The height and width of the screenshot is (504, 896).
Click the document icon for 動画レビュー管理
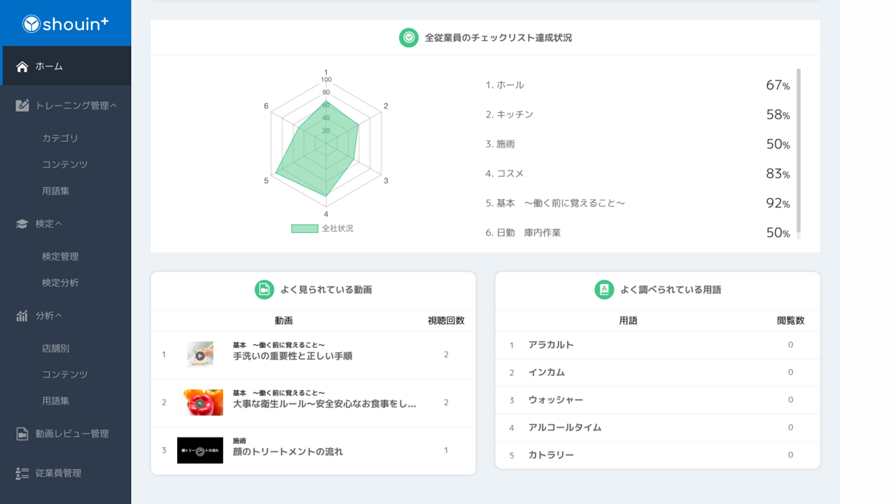tap(20, 433)
